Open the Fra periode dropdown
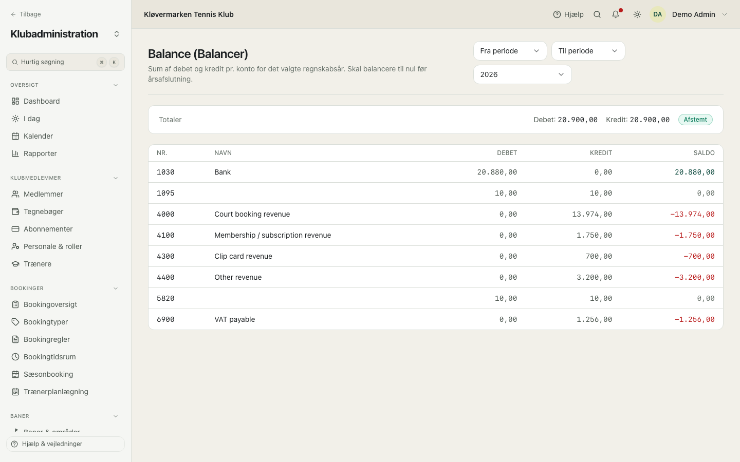Screen dimensions: 740x462 coord(510,51)
